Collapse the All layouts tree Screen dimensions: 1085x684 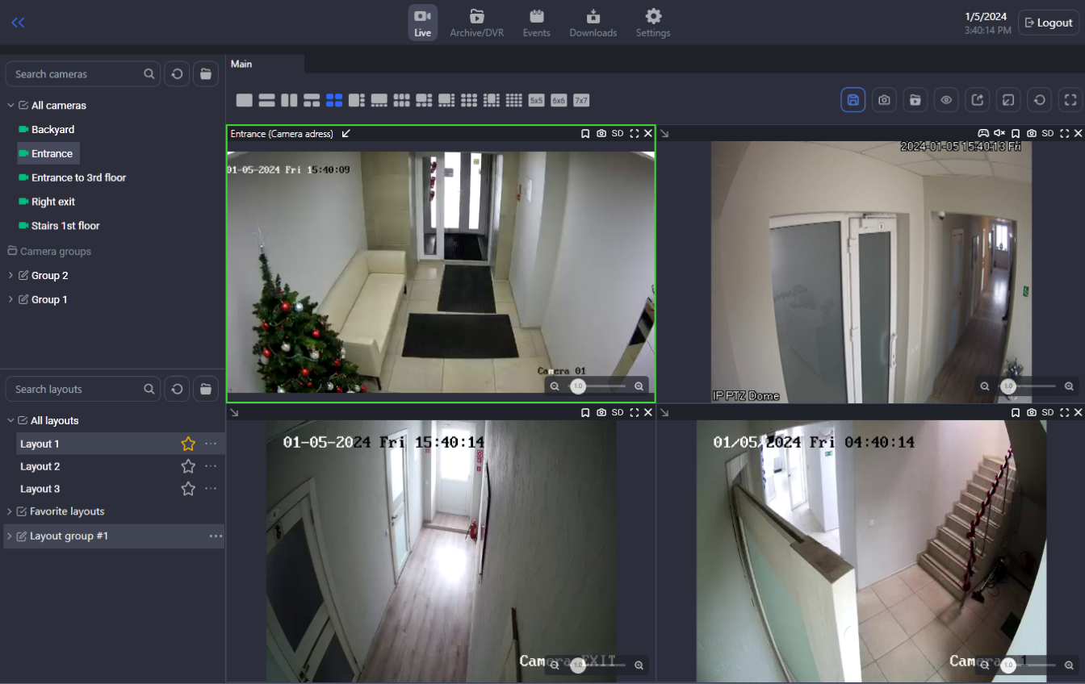10,421
